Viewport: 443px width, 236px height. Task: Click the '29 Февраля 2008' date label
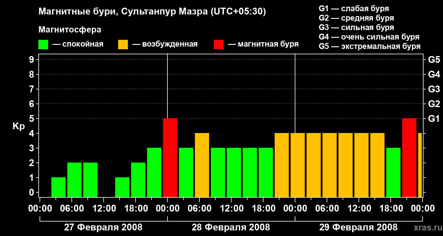[359, 227]
